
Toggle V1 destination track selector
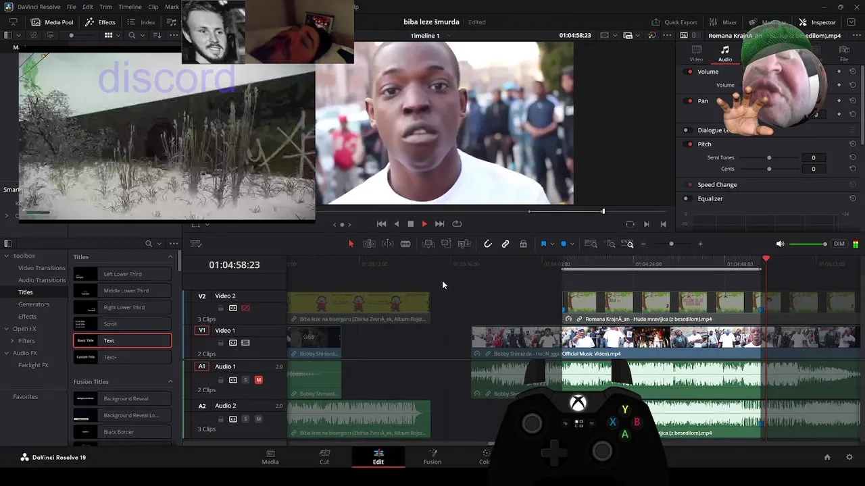[201, 330]
